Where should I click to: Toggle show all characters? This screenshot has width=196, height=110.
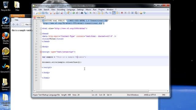click(110, 13)
